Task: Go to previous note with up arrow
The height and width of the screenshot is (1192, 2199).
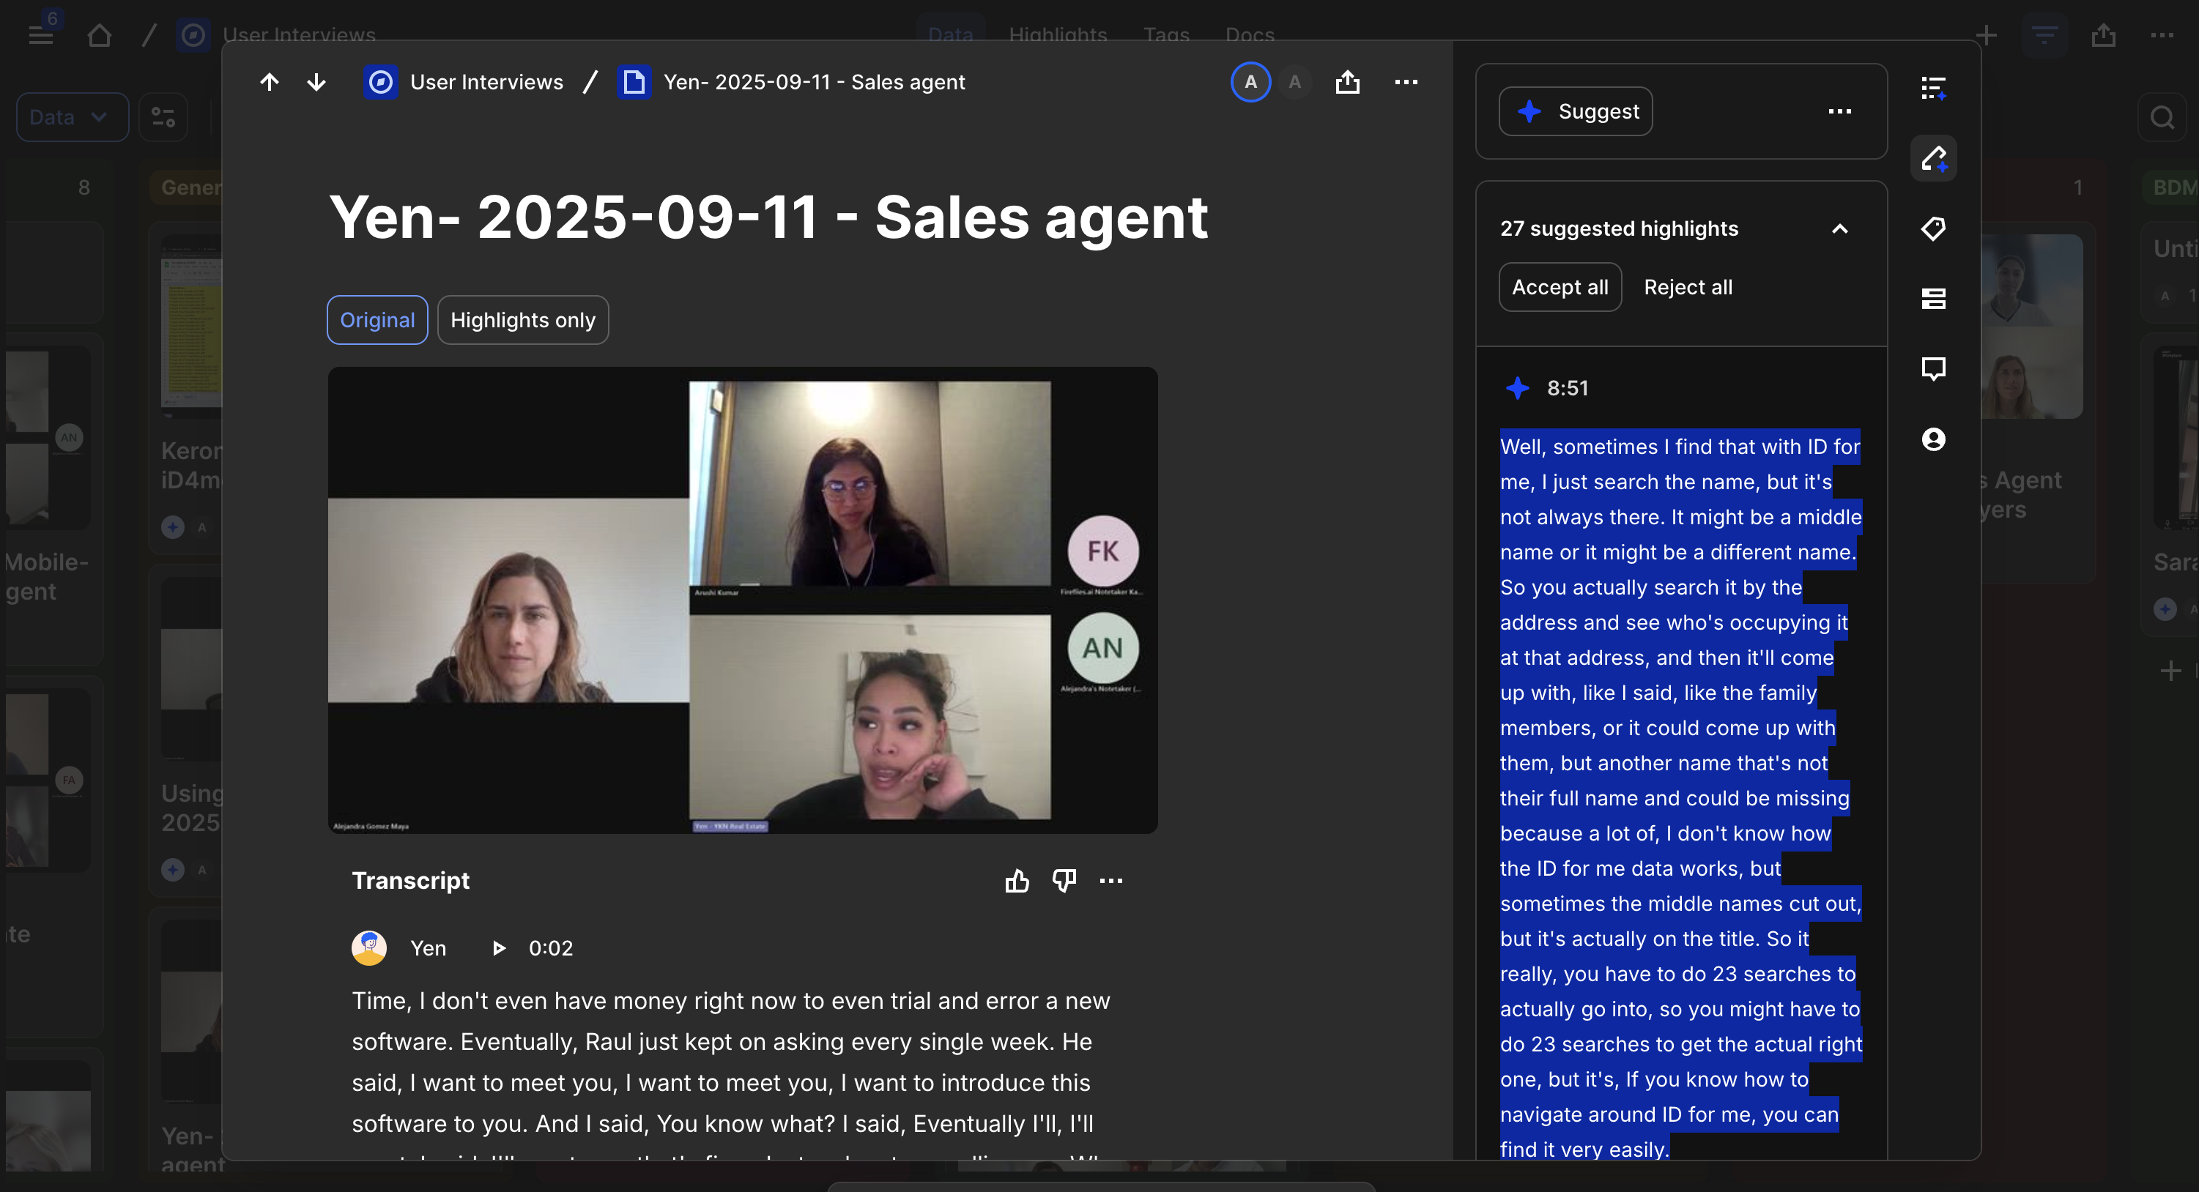Action: click(x=269, y=82)
